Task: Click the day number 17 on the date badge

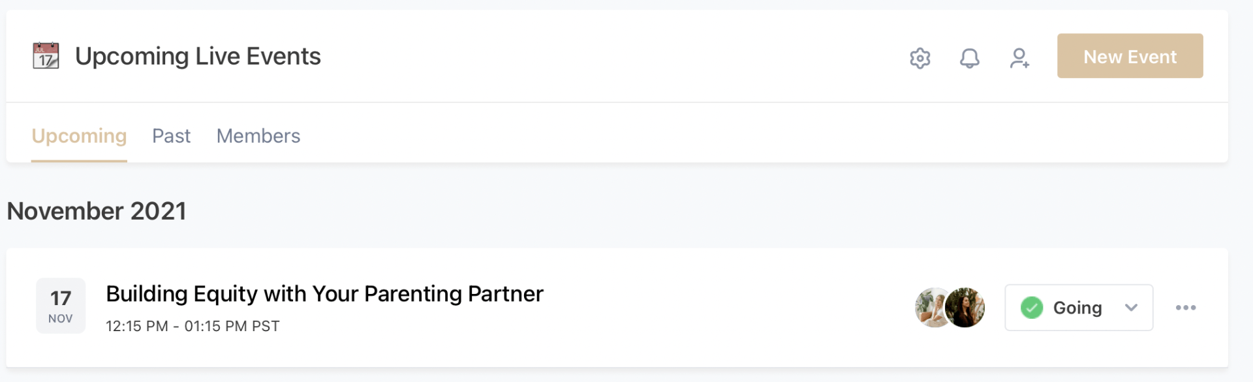Action: pos(61,299)
